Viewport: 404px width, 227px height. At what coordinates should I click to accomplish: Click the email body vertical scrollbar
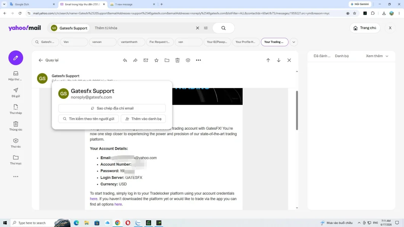297,111
